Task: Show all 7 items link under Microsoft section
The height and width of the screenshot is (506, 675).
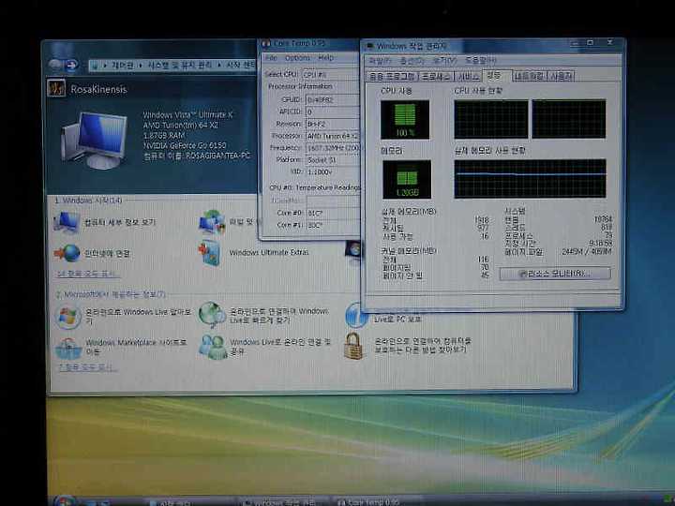Action: pos(88,367)
